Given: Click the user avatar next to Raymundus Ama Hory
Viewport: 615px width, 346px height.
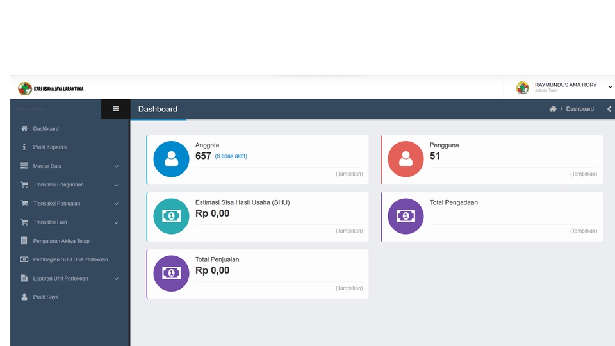Looking at the screenshot, I should (523, 88).
